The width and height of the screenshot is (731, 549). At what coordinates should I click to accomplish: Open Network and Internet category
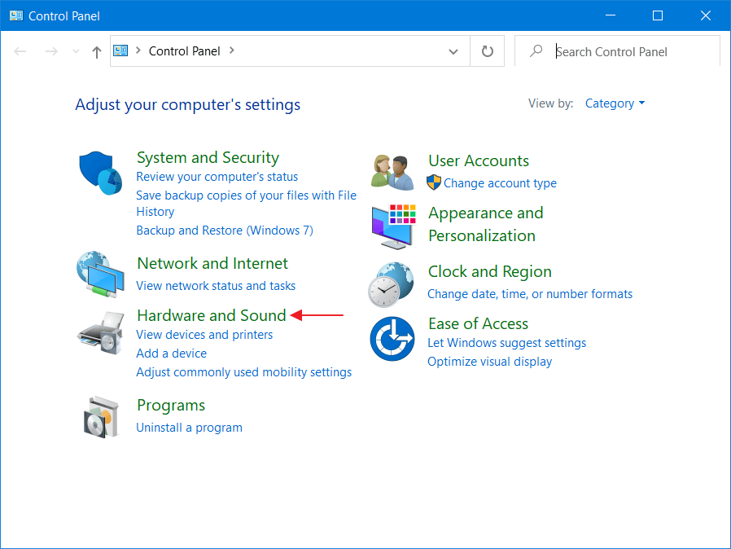(212, 263)
